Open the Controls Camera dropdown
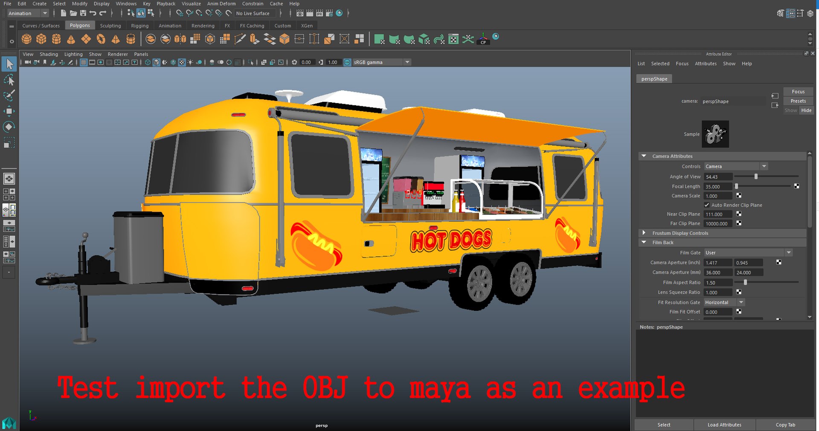 pos(736,166)
